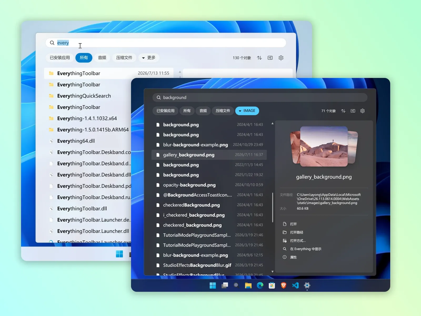Click magnifier icon in dark search box
Image resolution: width=421 pixels, height=316 pixels.
[159, 97]
